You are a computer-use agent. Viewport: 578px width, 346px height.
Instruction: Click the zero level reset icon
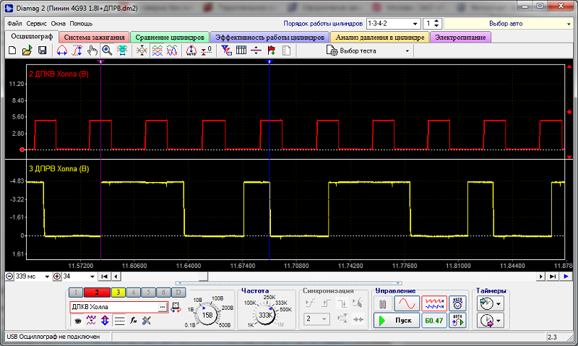coord(206,51)
